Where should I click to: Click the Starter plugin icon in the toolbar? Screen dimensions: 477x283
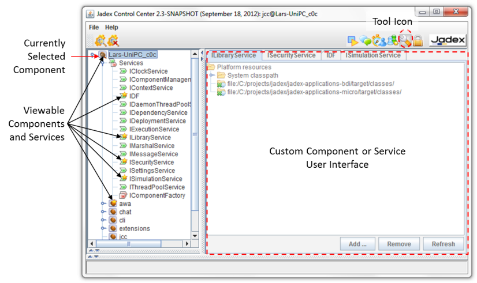[x=352, y=40]
